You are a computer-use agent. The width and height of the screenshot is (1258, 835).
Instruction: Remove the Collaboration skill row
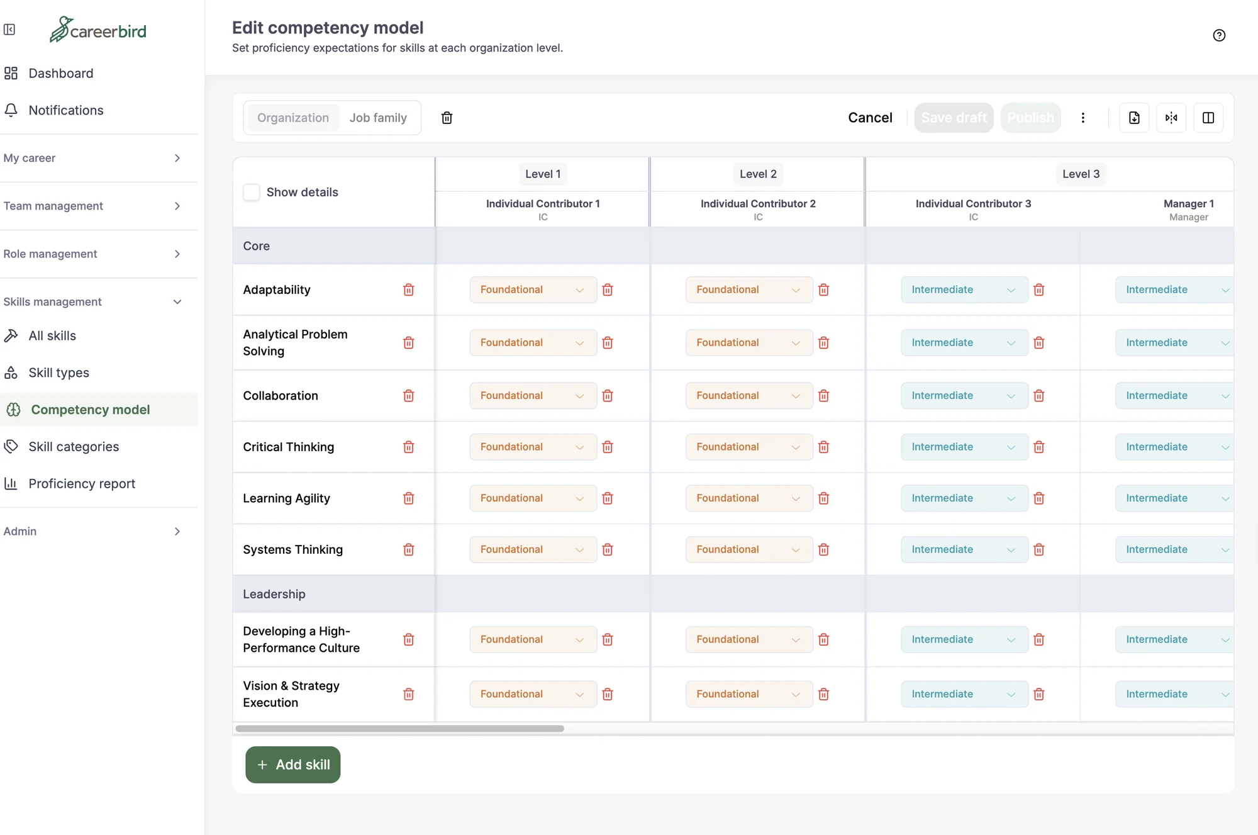(x=409, y=395)
